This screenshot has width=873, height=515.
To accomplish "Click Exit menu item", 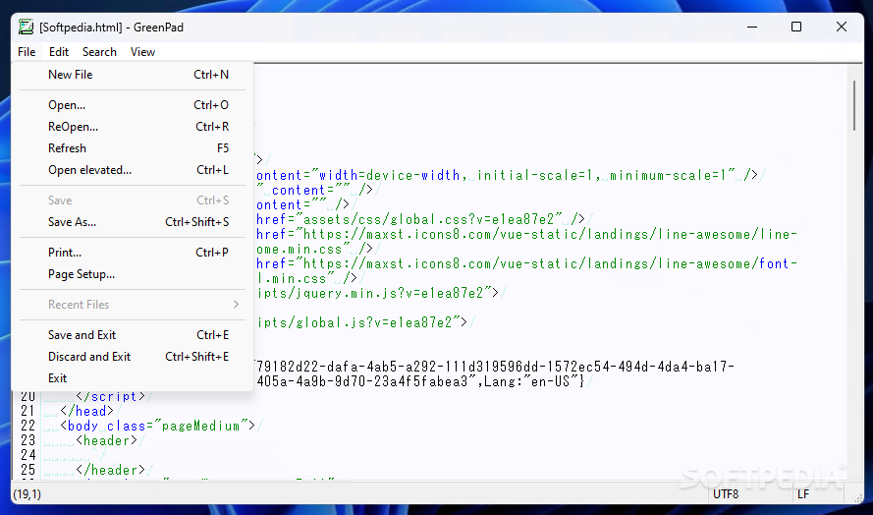I will pos(133,379).
